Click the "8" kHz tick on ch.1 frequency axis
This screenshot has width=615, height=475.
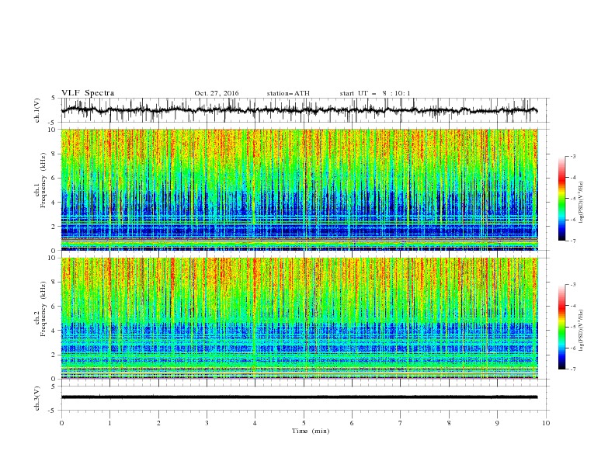[54, 154]
